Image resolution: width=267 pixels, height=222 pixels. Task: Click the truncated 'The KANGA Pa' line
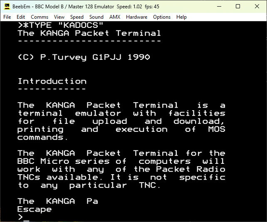click(x=58, y=201)
